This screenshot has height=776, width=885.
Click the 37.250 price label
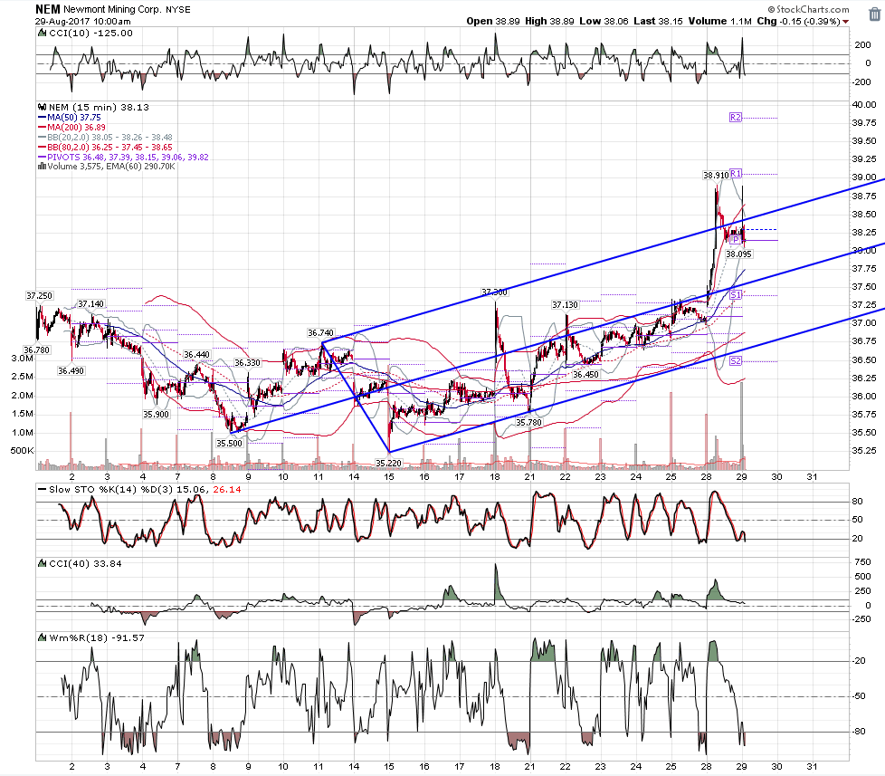click(39, 295)
